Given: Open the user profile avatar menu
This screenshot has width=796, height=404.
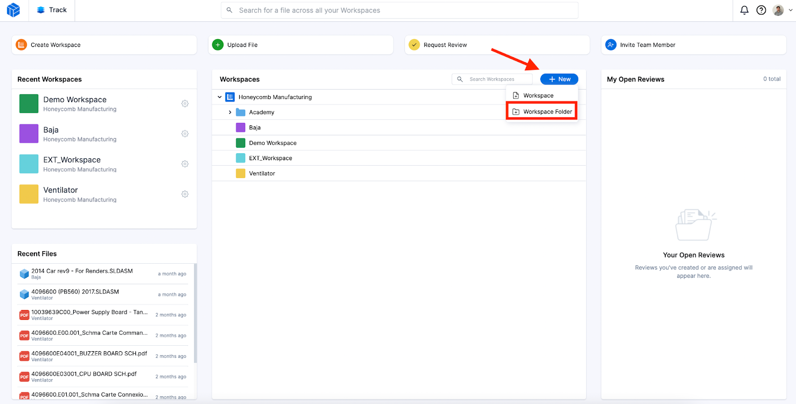Looking at the screenshot, I should (x=779, y=10).
